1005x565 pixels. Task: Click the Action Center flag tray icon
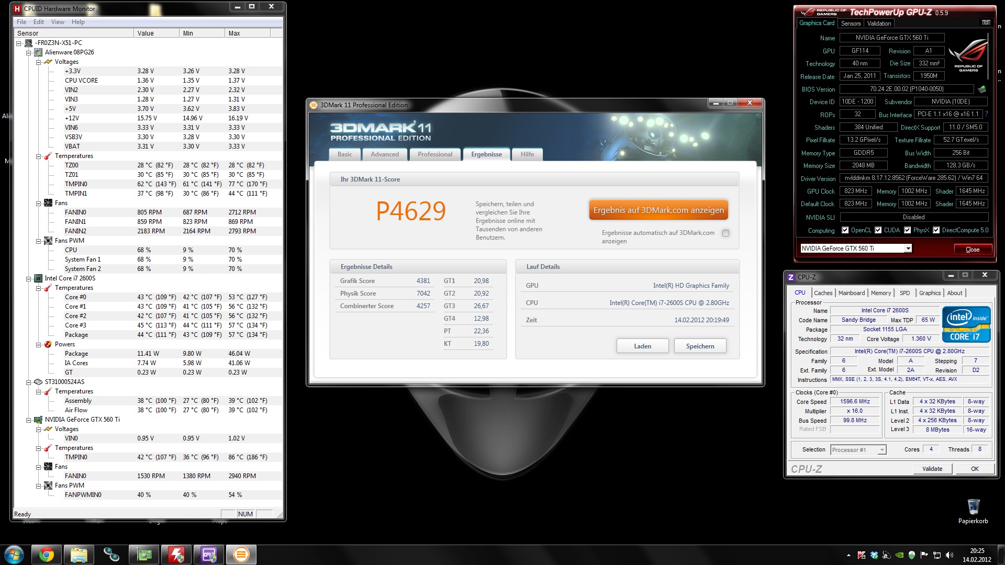pos(924,555)
